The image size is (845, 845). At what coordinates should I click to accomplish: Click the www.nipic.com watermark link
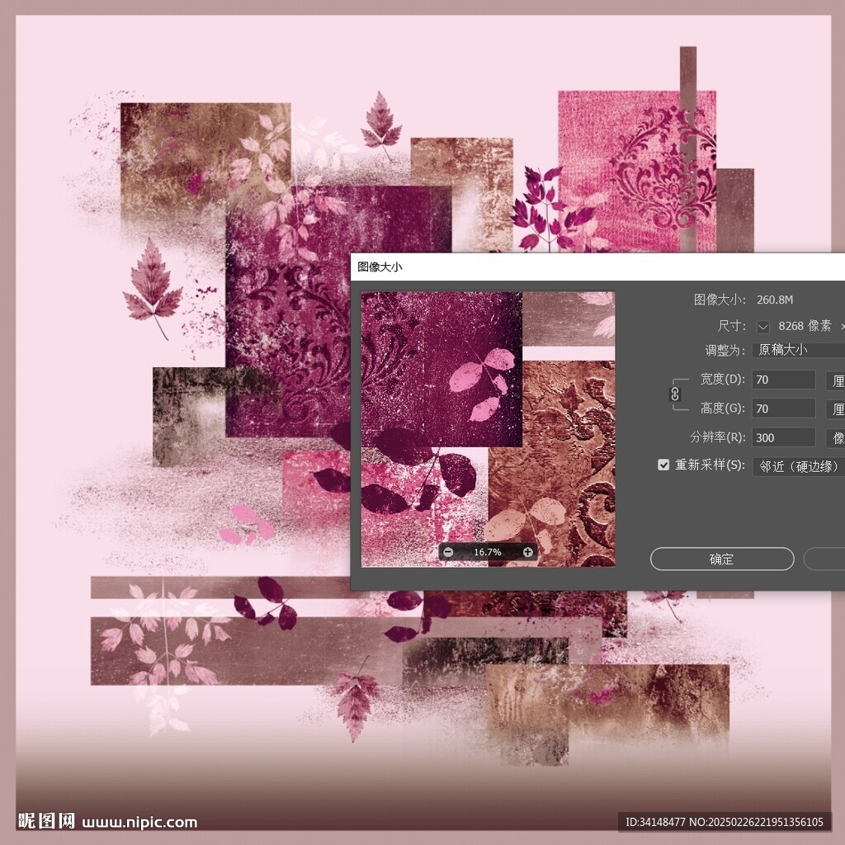click(139, 822)
